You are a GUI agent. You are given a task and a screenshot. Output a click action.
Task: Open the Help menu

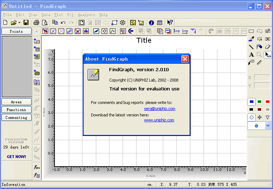103,15
